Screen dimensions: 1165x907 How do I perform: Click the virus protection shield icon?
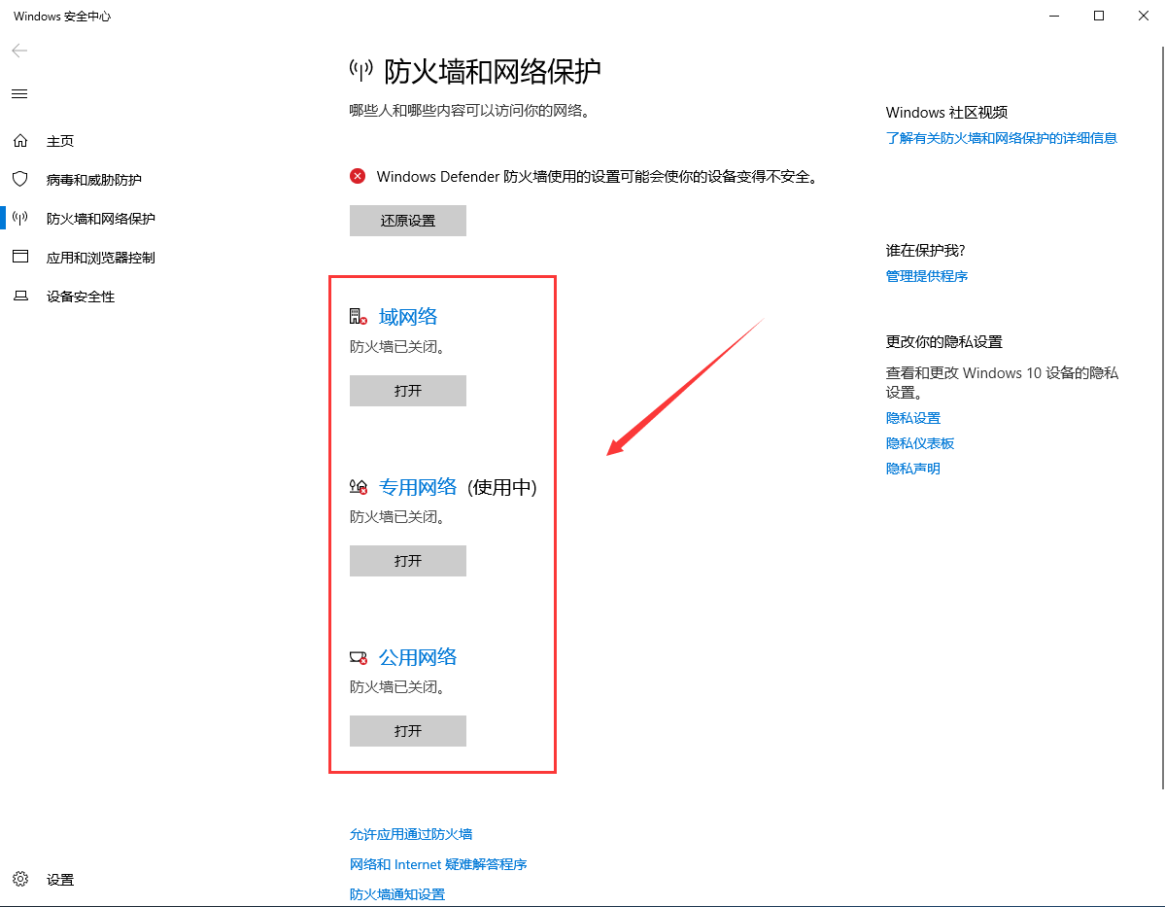(19, 180)
